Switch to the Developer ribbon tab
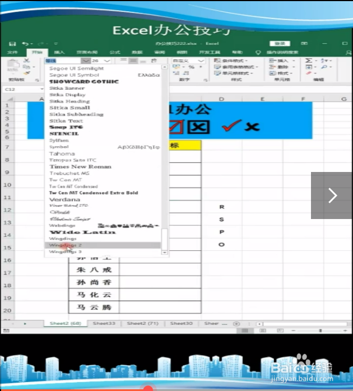 click(210, 52)
